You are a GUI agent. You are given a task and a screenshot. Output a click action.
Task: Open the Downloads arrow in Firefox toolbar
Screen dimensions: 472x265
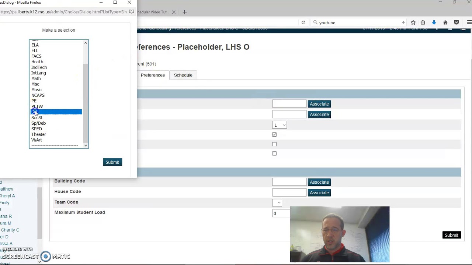point(434,22)
